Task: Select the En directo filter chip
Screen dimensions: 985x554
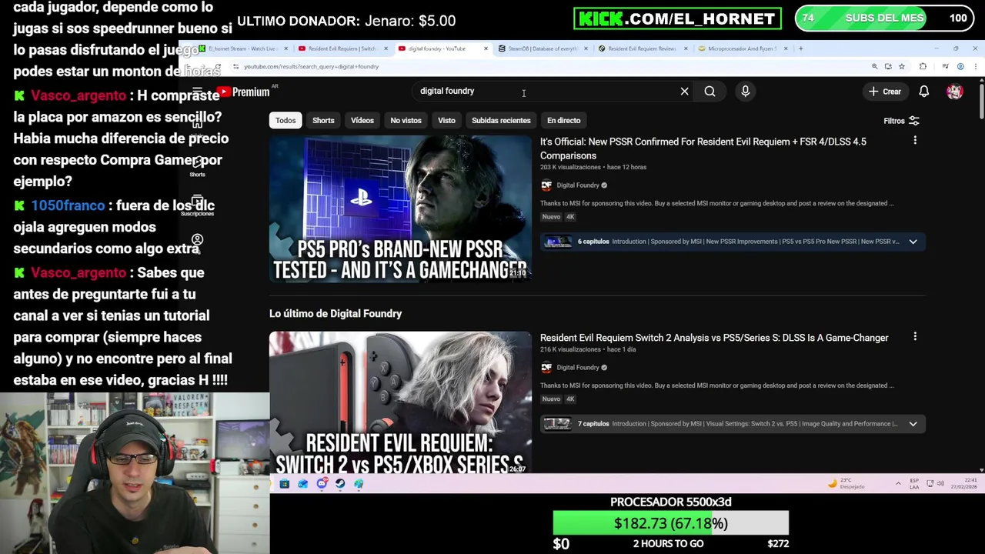Action: coord(564,121)
